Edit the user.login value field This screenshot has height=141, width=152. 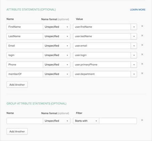(102, 55)
